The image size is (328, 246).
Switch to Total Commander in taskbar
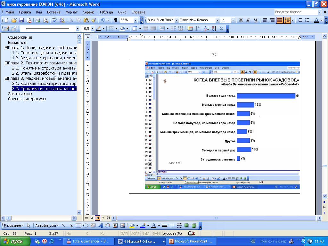click(x=89, y=242)
